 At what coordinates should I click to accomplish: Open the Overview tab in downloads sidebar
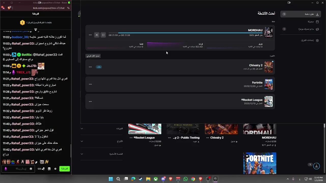[301, 14]
